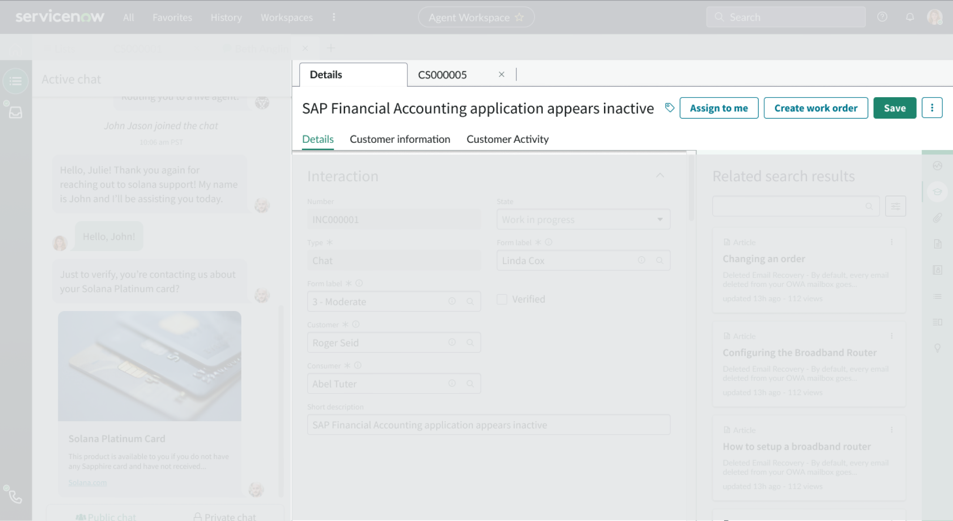Click the search filter settings icon
The image size is (953, 521).
895,206
